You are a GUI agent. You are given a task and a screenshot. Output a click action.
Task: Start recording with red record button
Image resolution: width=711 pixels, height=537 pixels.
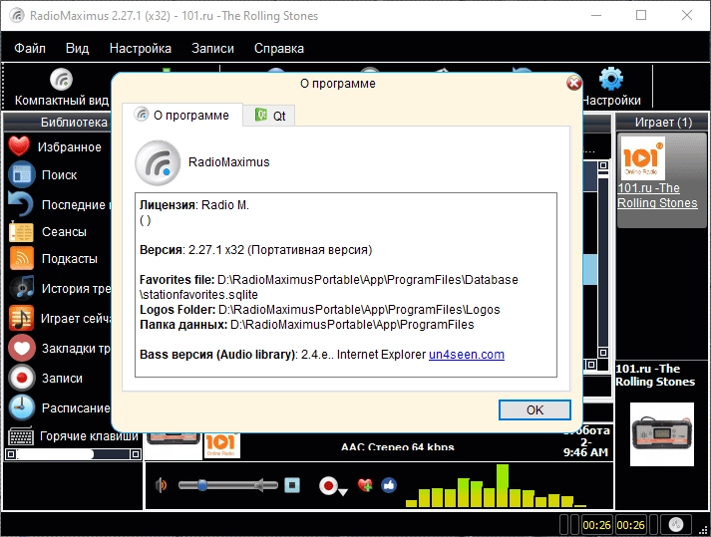[328, 486]
